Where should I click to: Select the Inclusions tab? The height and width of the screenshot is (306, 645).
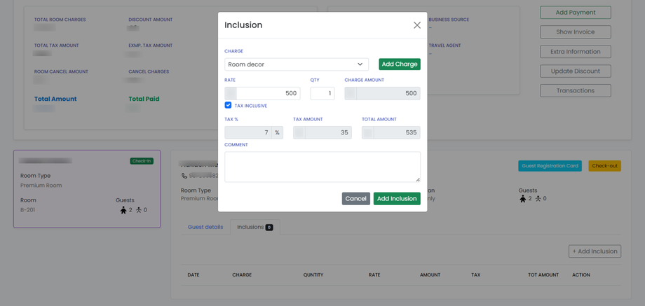coord(254,227)
